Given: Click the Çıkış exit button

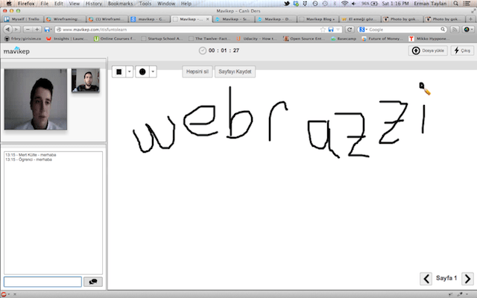Looking at the screenshot, I should tap(462, 51).
